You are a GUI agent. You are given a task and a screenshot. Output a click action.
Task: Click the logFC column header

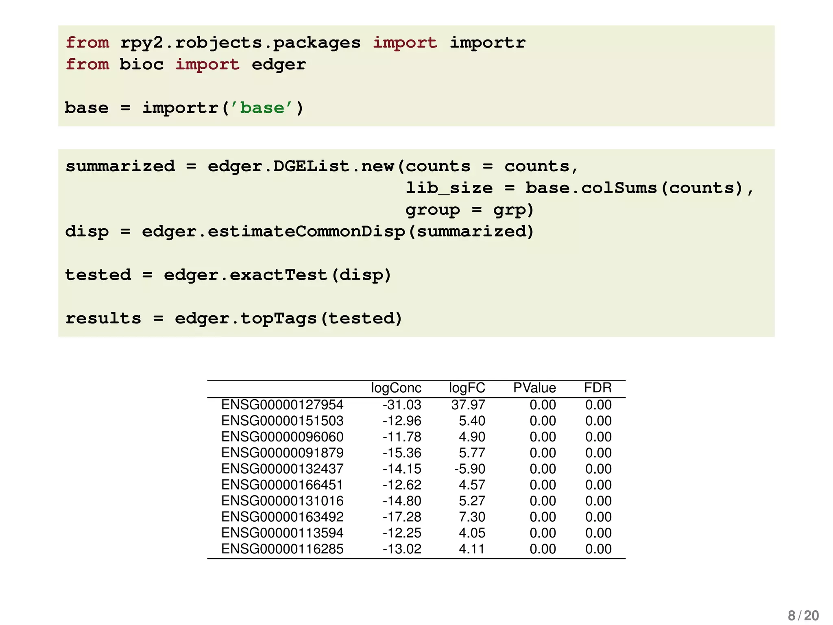coord(467,388)
